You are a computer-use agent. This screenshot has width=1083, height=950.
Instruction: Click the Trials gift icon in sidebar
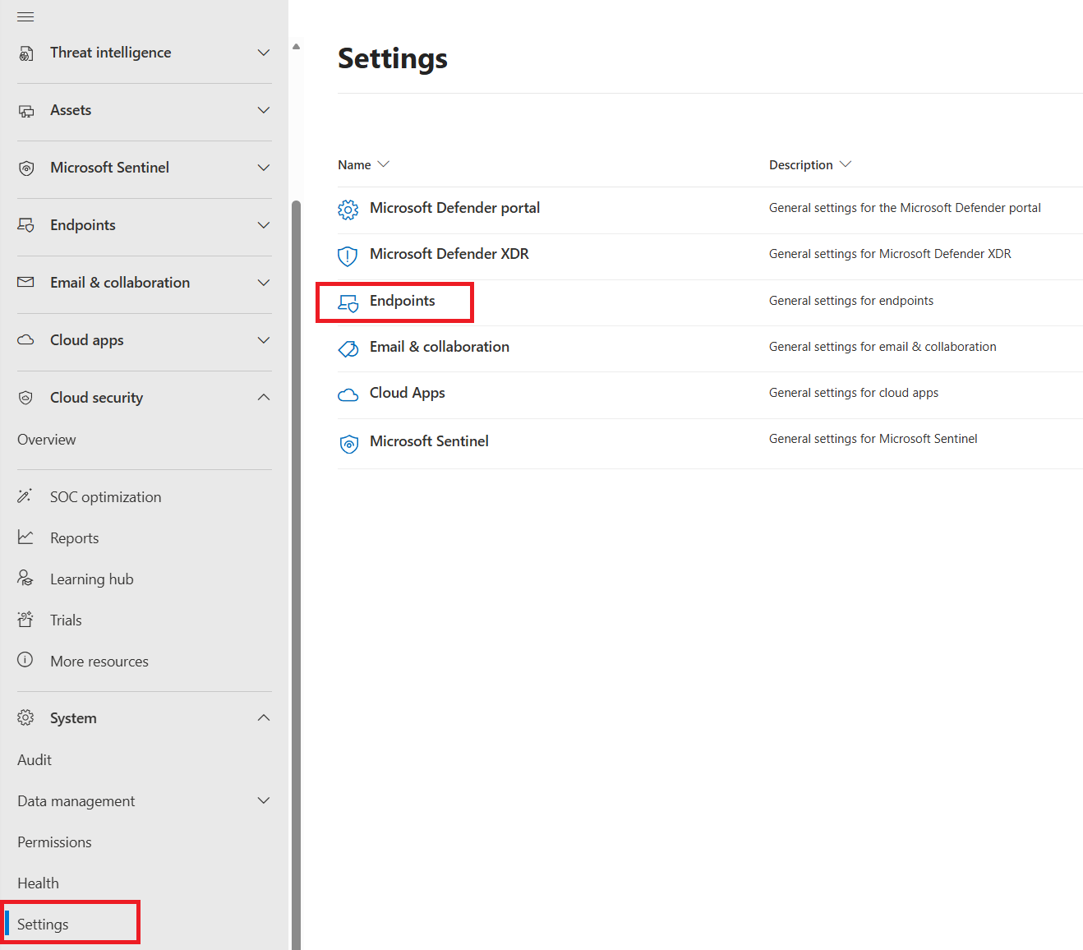coord(25,620)
